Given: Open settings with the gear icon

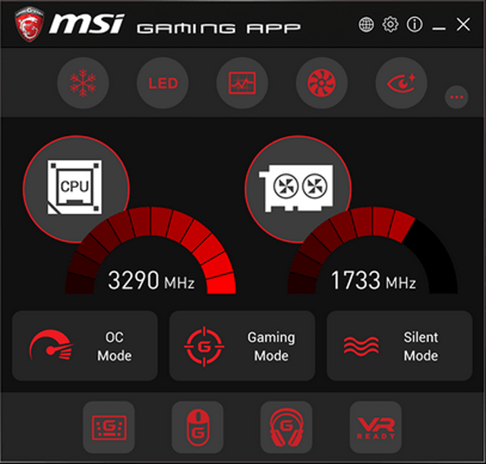Looking at the screenshot, I should (x=390, y=24).
